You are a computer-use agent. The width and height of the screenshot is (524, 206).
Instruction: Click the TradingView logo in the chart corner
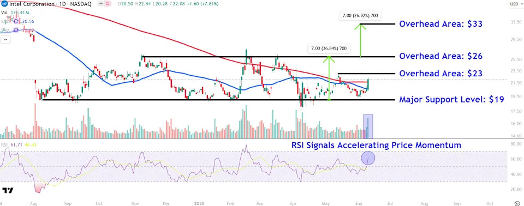8,191
